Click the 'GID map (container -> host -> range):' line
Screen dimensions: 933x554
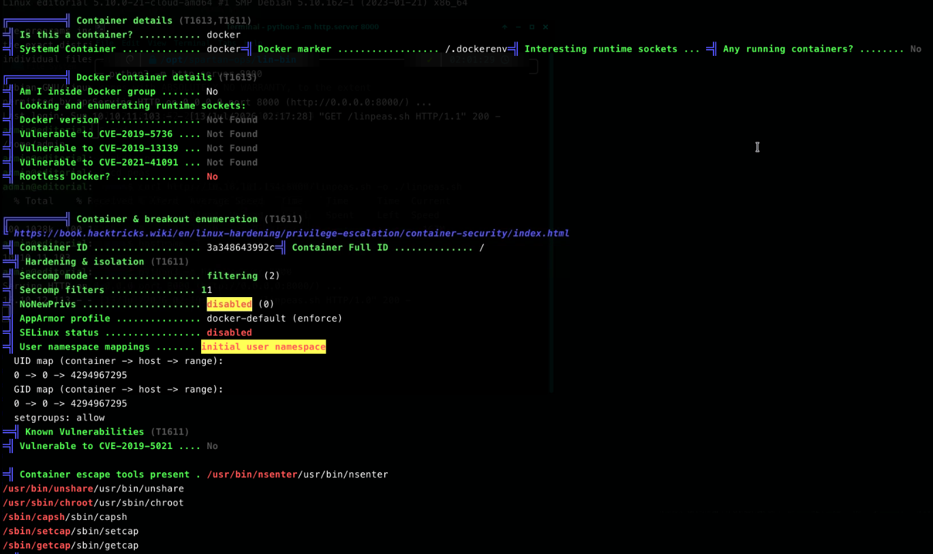[119, 389]
